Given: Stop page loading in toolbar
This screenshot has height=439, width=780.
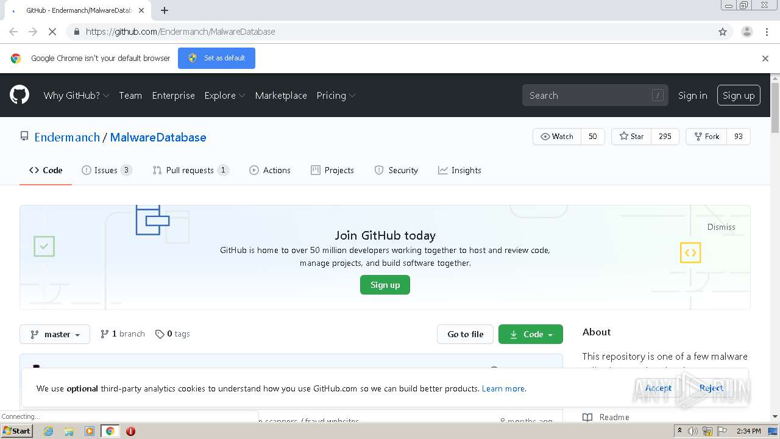Looking at the screenshot, I should click(x=52, y=32).
